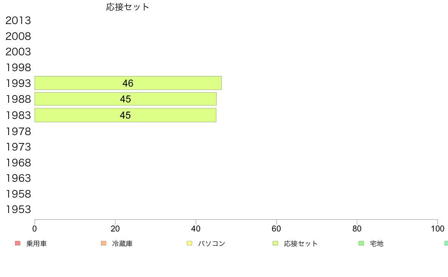This screenshot has height=277, width=448.
Task: Select the 応接セット legend label
Action: (x=301, y=244)
